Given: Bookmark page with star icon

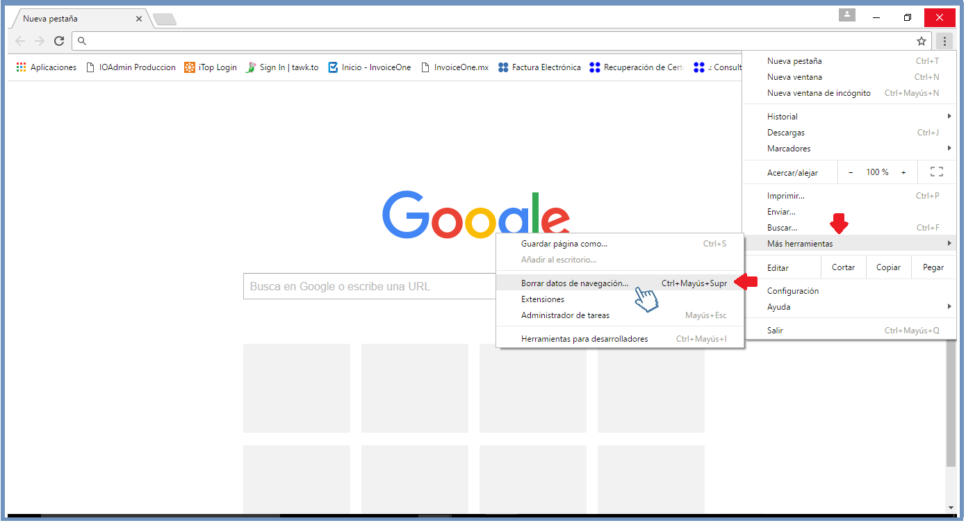Looking at the screenshot, I should tap(922, 41).
